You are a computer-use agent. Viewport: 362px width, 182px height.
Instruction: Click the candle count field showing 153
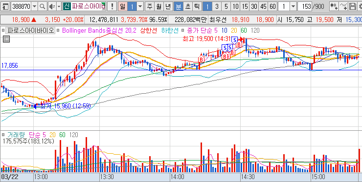304,6
